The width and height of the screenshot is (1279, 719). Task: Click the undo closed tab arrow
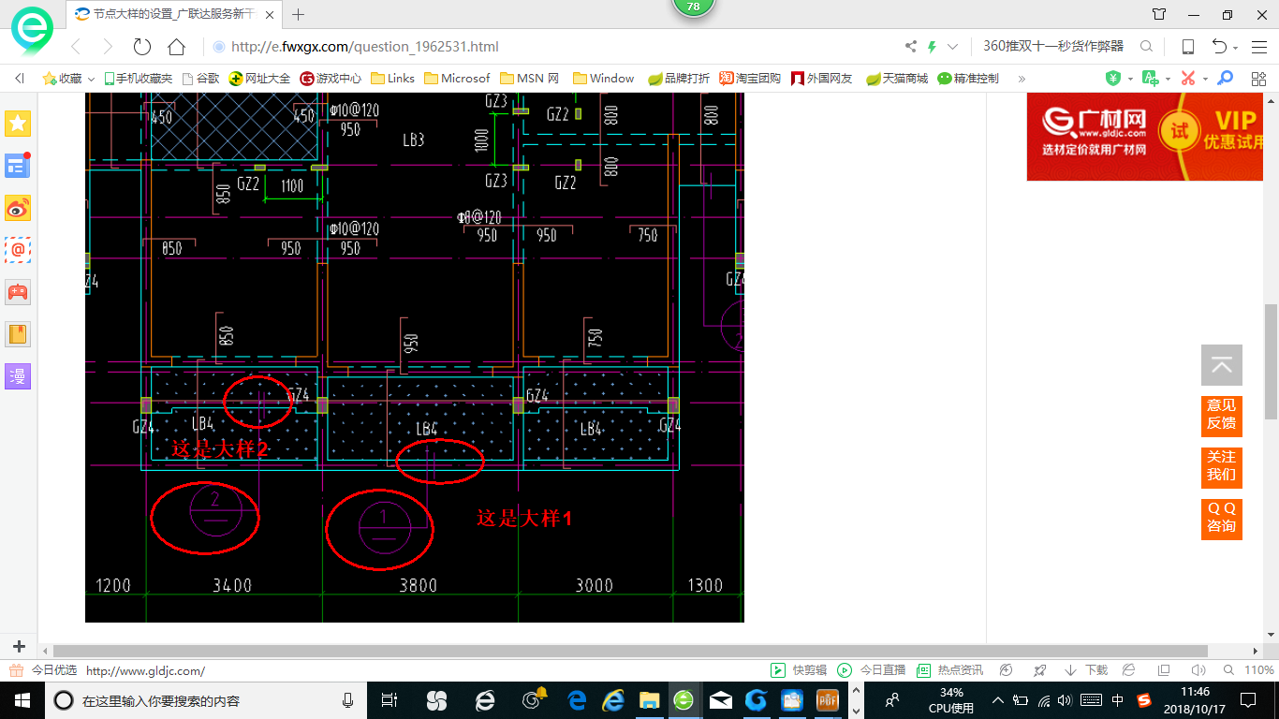pyautogui.click(x=1219, y=47)
